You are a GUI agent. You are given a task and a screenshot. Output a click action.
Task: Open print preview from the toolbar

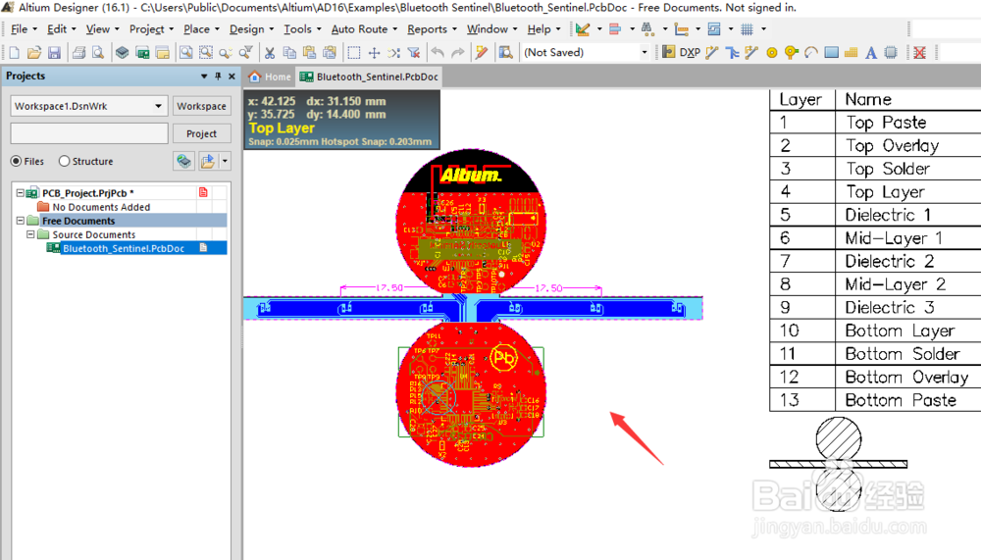click(98, 53)
